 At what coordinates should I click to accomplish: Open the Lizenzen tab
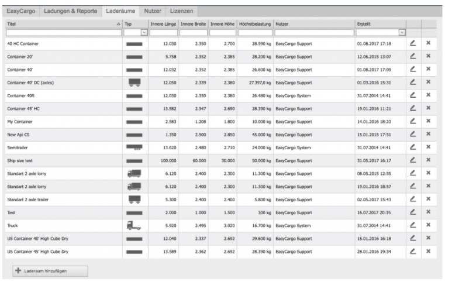click(x=181, y=11)
